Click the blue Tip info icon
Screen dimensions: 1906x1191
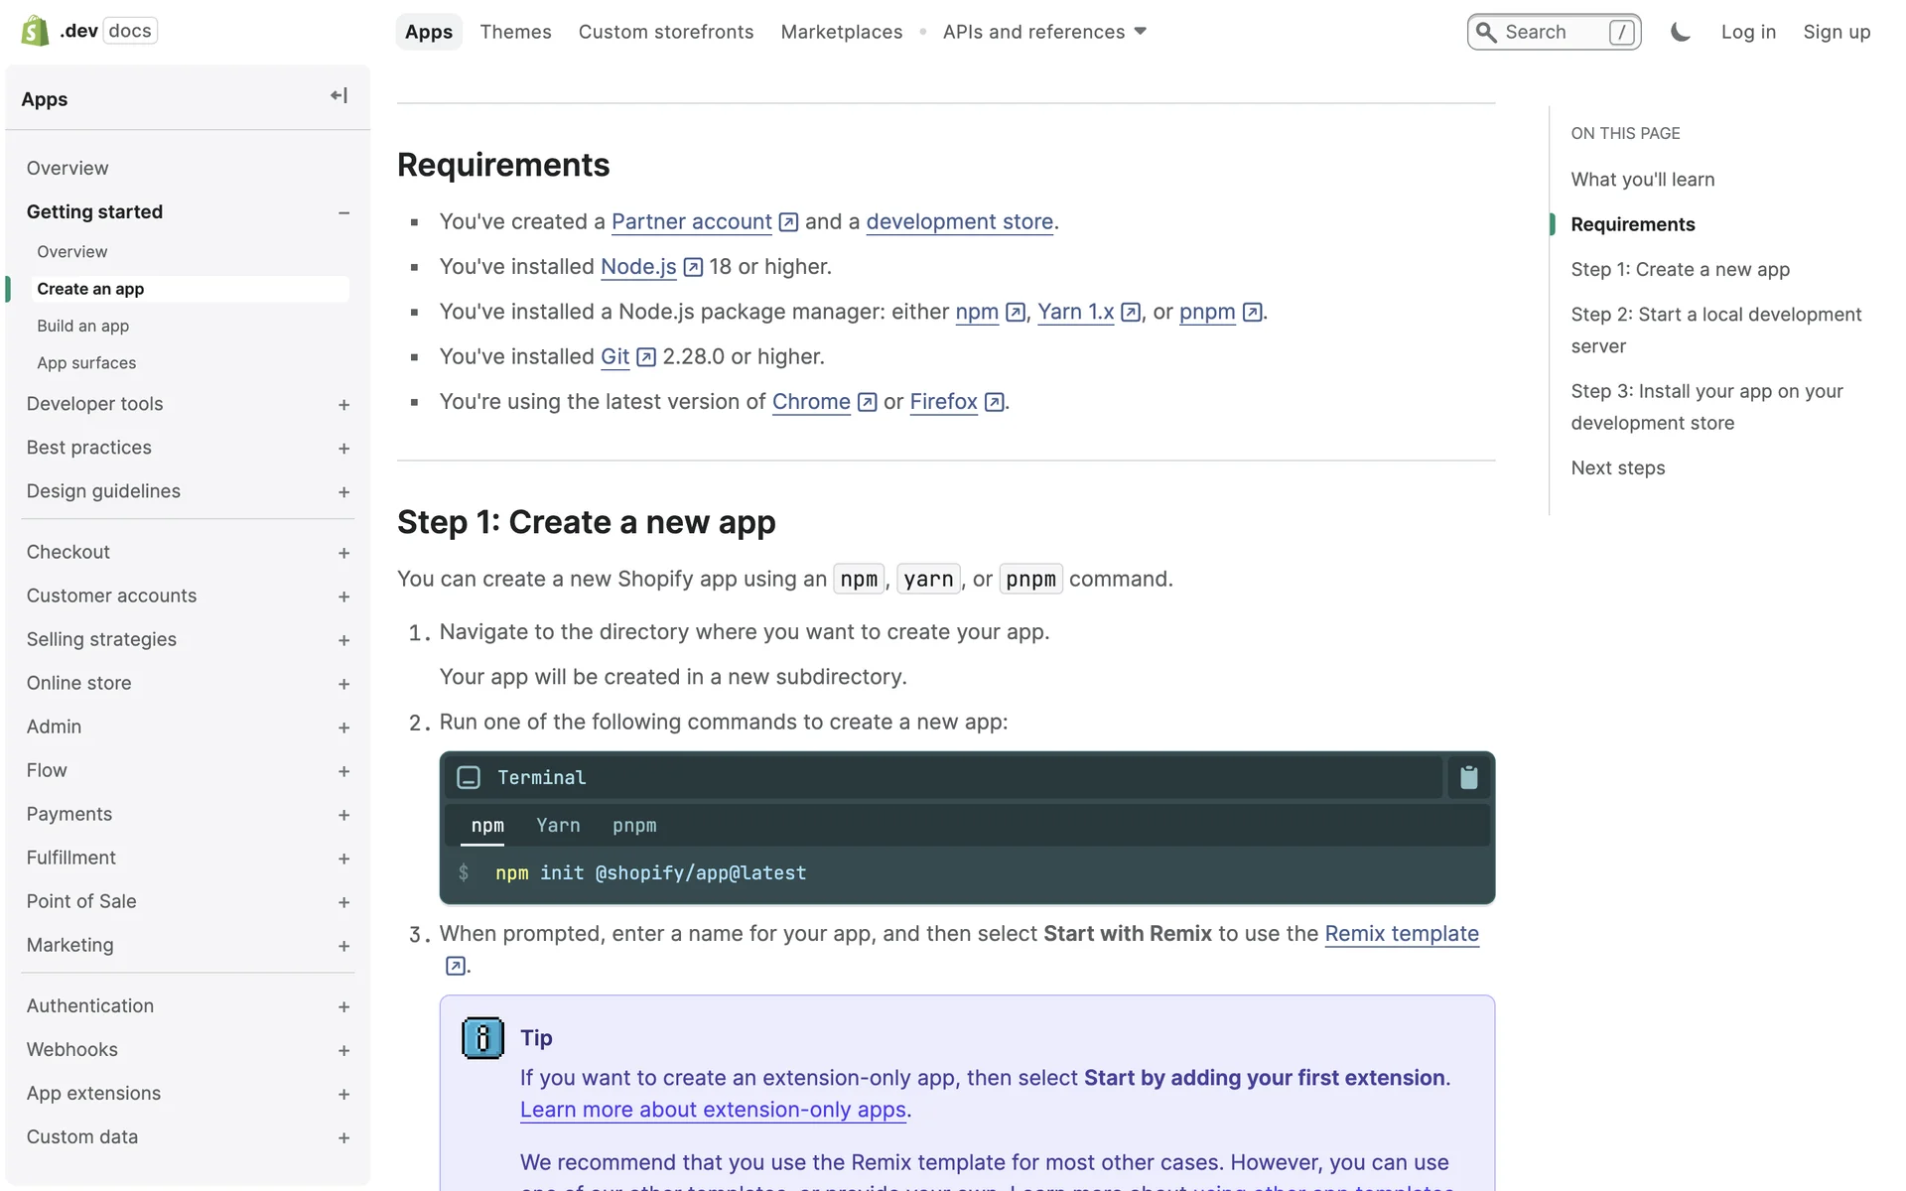coord(482,1038)
